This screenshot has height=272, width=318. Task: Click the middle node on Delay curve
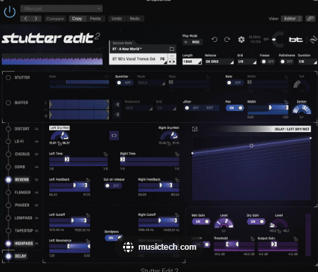pos(251,146)
